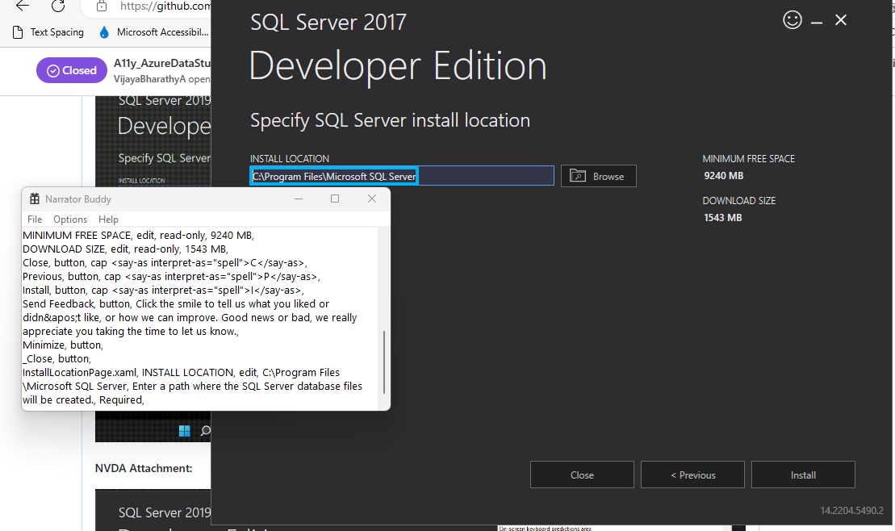The image size is (895, 531).
Task: Open the Options menu in Narrator Buddy
Action: [x=70, y=219]
